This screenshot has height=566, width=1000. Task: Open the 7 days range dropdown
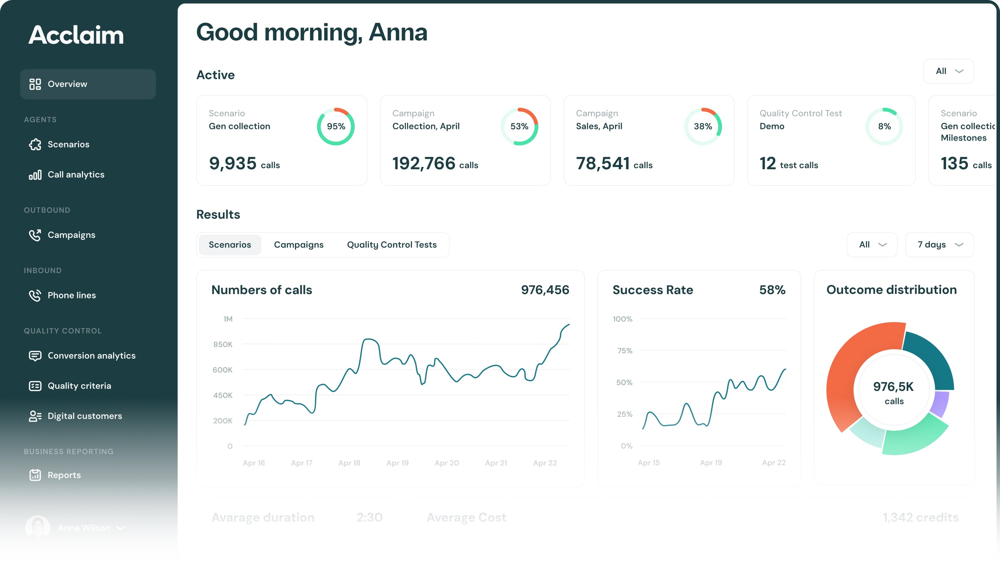[940, 245]
